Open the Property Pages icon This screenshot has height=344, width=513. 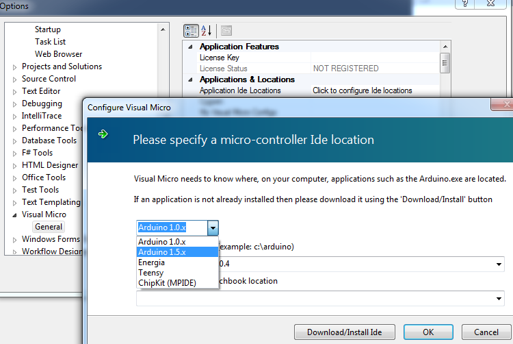pyautogui.click(x=226, y=31)
